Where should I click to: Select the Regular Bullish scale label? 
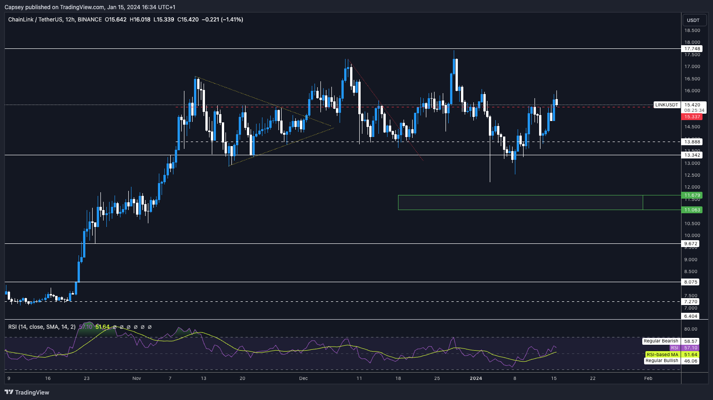tap(661, 361)
